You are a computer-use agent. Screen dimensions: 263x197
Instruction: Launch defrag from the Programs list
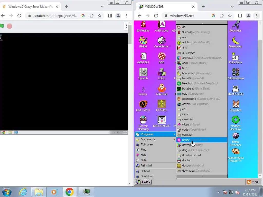202,145
